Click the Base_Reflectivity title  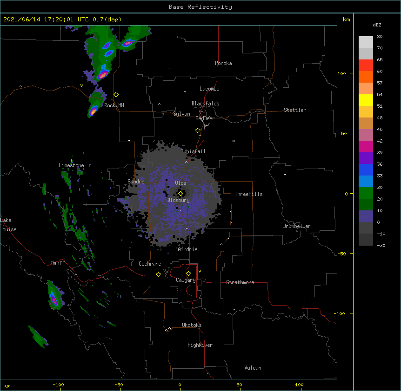point(200,7)
